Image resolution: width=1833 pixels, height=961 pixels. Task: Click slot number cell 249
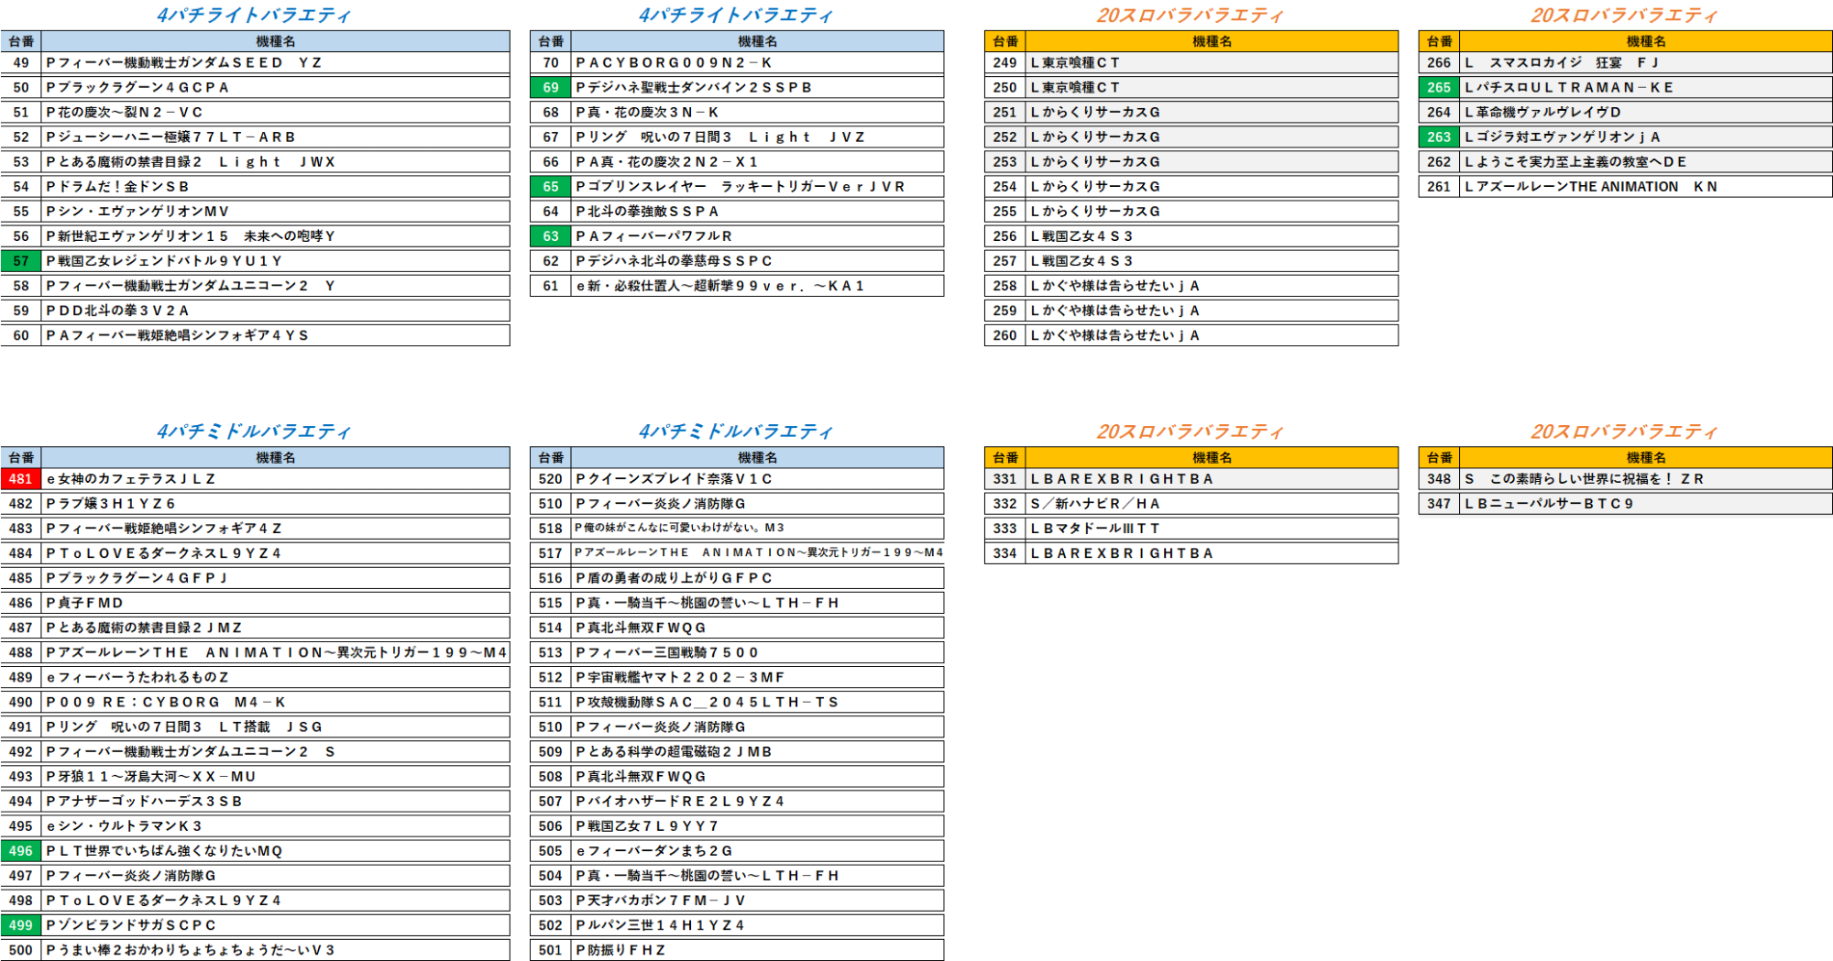tap(1005, 63)
